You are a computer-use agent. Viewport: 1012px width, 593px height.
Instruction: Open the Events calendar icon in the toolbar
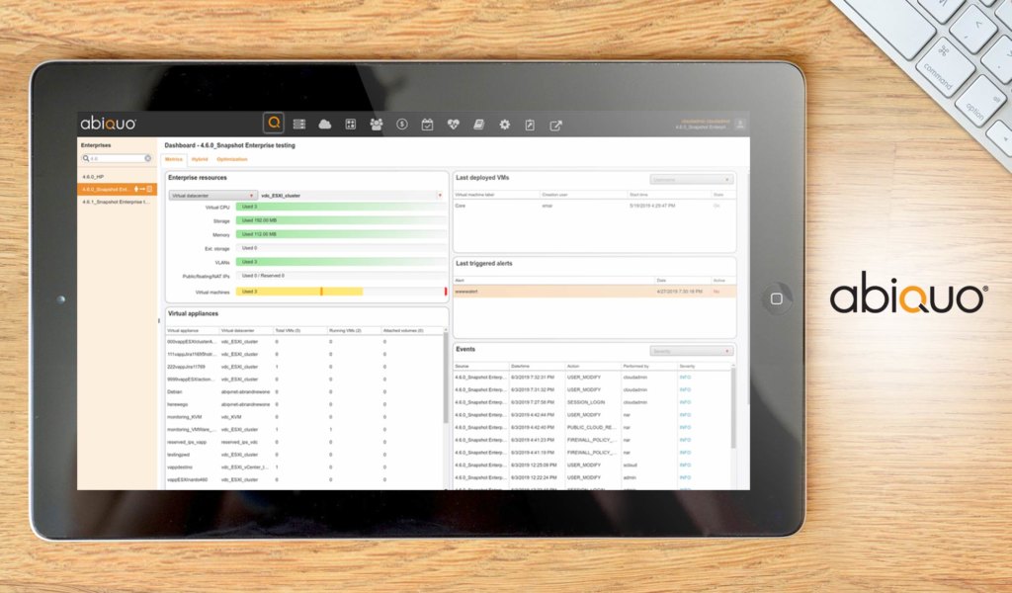point(428,124)
